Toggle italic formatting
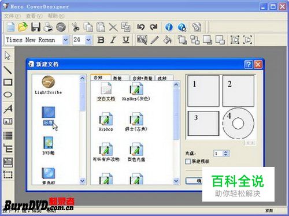Viewport: 289px width, 216px height. pos(113,40)
